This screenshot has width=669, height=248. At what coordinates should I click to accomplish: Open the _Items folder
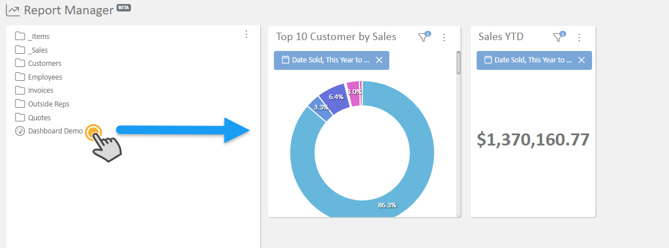click(x=38, y=37)
